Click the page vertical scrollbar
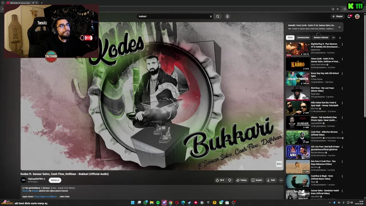 point(365,66)
